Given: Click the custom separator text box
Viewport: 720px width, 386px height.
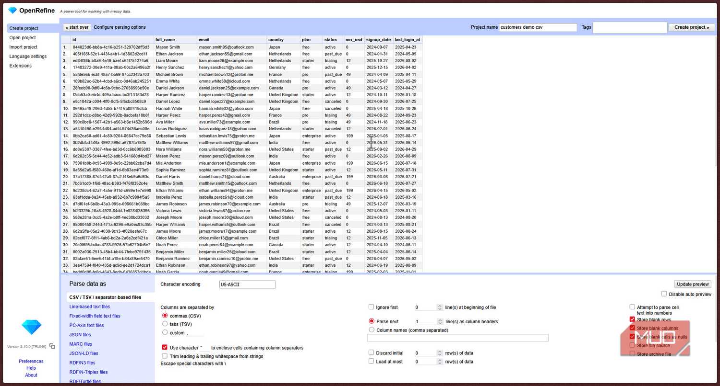Looking at the screenshot, I should click(194, 333).
